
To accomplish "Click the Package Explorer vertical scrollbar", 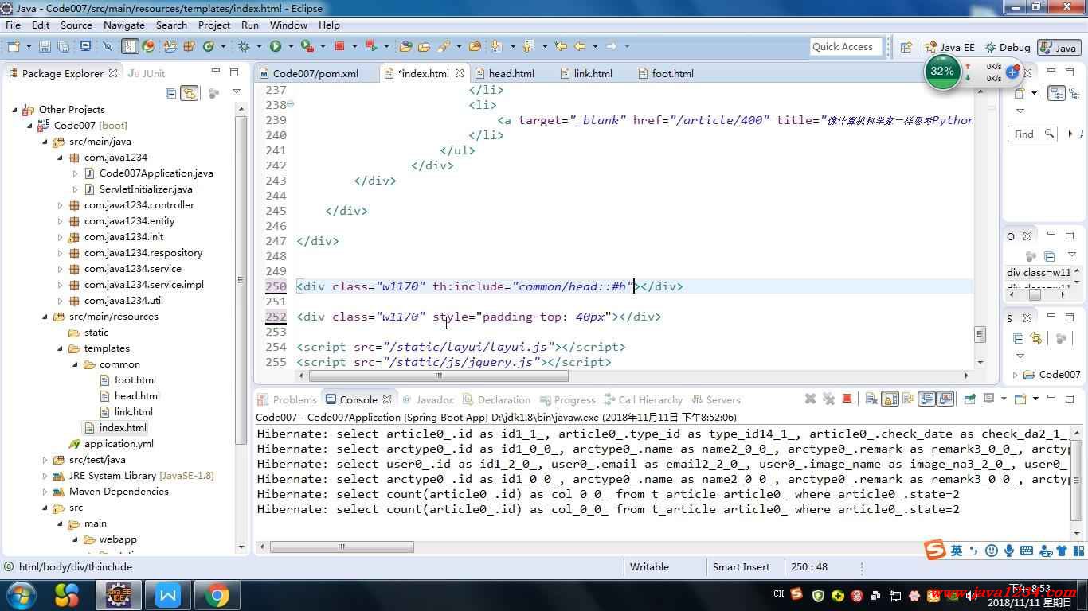I will click(x=241, y=280).
